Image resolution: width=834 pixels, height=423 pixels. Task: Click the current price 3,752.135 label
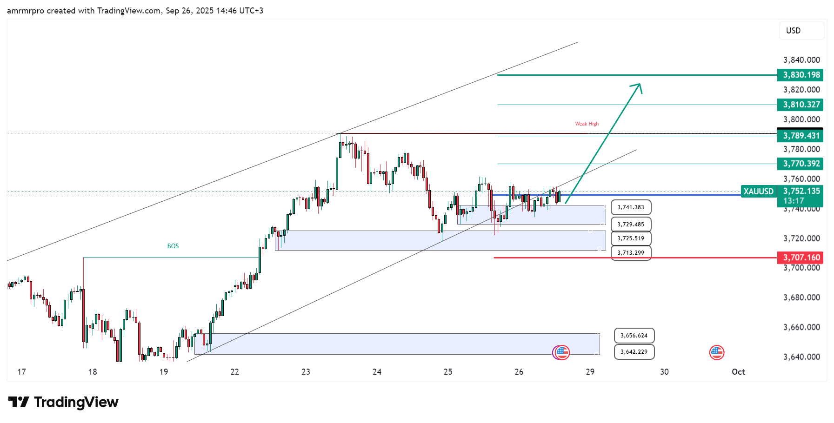(x=801, y=191)
